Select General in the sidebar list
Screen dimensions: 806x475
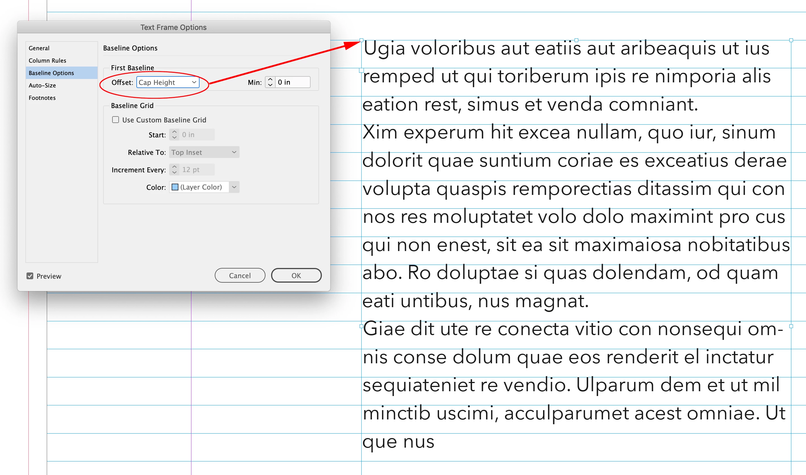39,48
